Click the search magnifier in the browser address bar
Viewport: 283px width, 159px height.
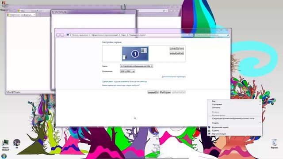point(164,11)
